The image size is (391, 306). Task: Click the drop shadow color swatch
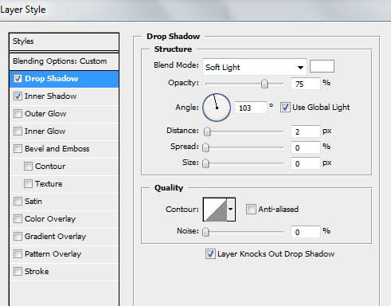(x=322, y=66)
